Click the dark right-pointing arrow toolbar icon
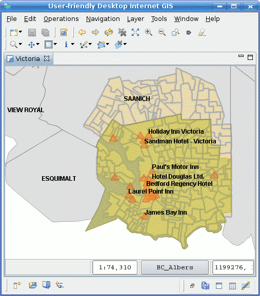This screenshot has height=296, width=260. pyautogui.click(x=189, y=33)
